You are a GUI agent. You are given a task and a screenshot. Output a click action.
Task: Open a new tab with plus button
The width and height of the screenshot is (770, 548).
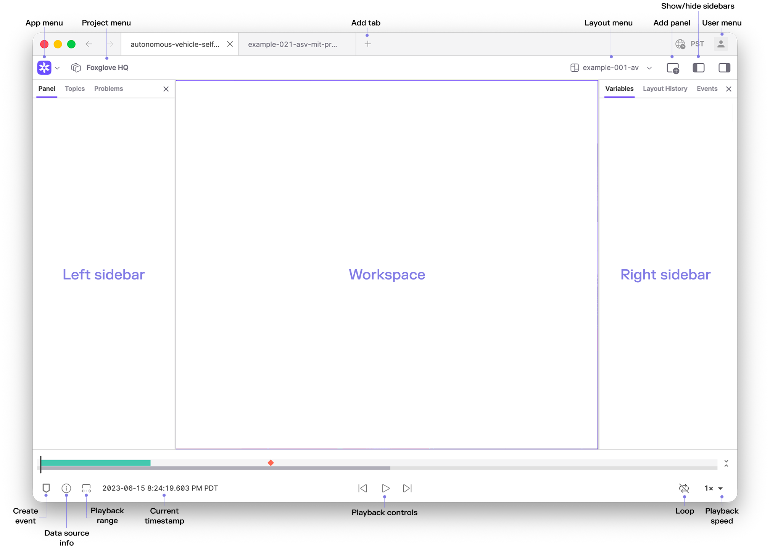point(367,44)
